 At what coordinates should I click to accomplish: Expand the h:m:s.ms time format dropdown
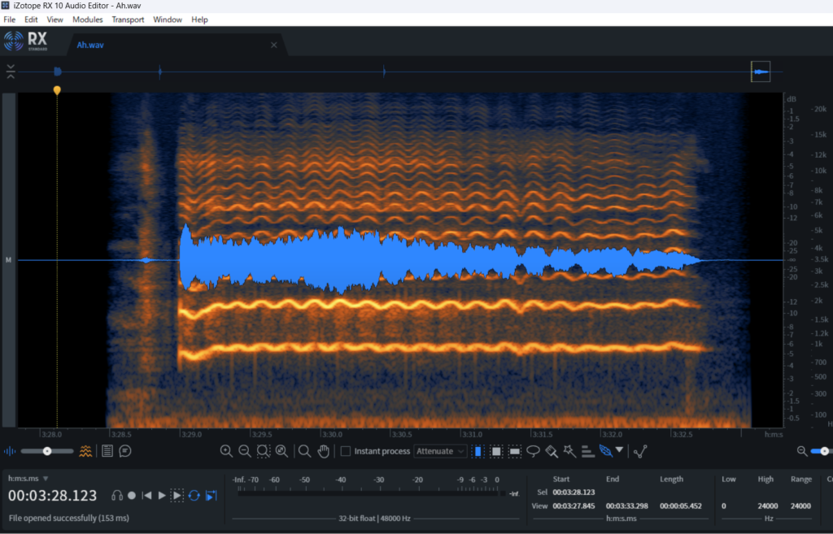(46, 479)
